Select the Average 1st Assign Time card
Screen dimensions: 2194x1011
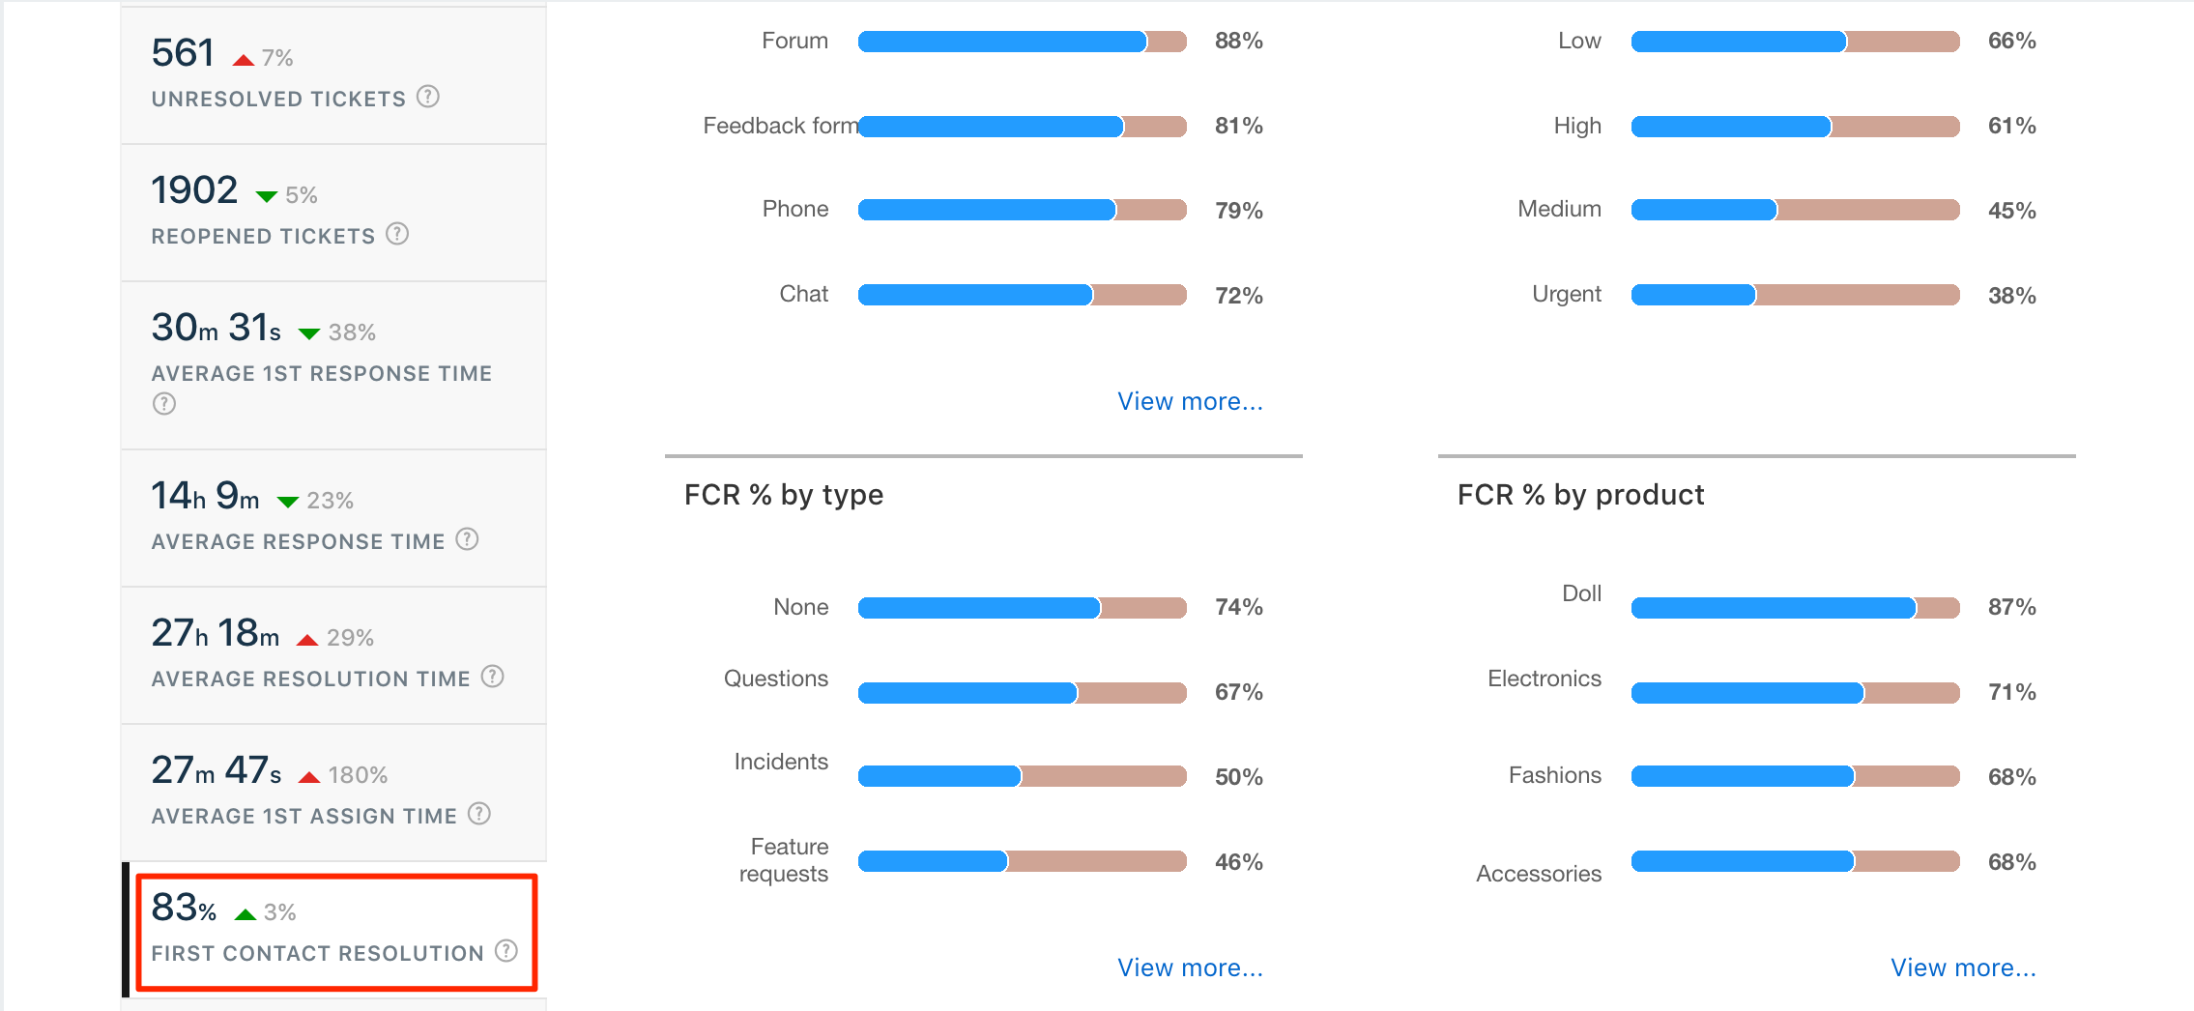pyautogui.click(x=333, y=793)
